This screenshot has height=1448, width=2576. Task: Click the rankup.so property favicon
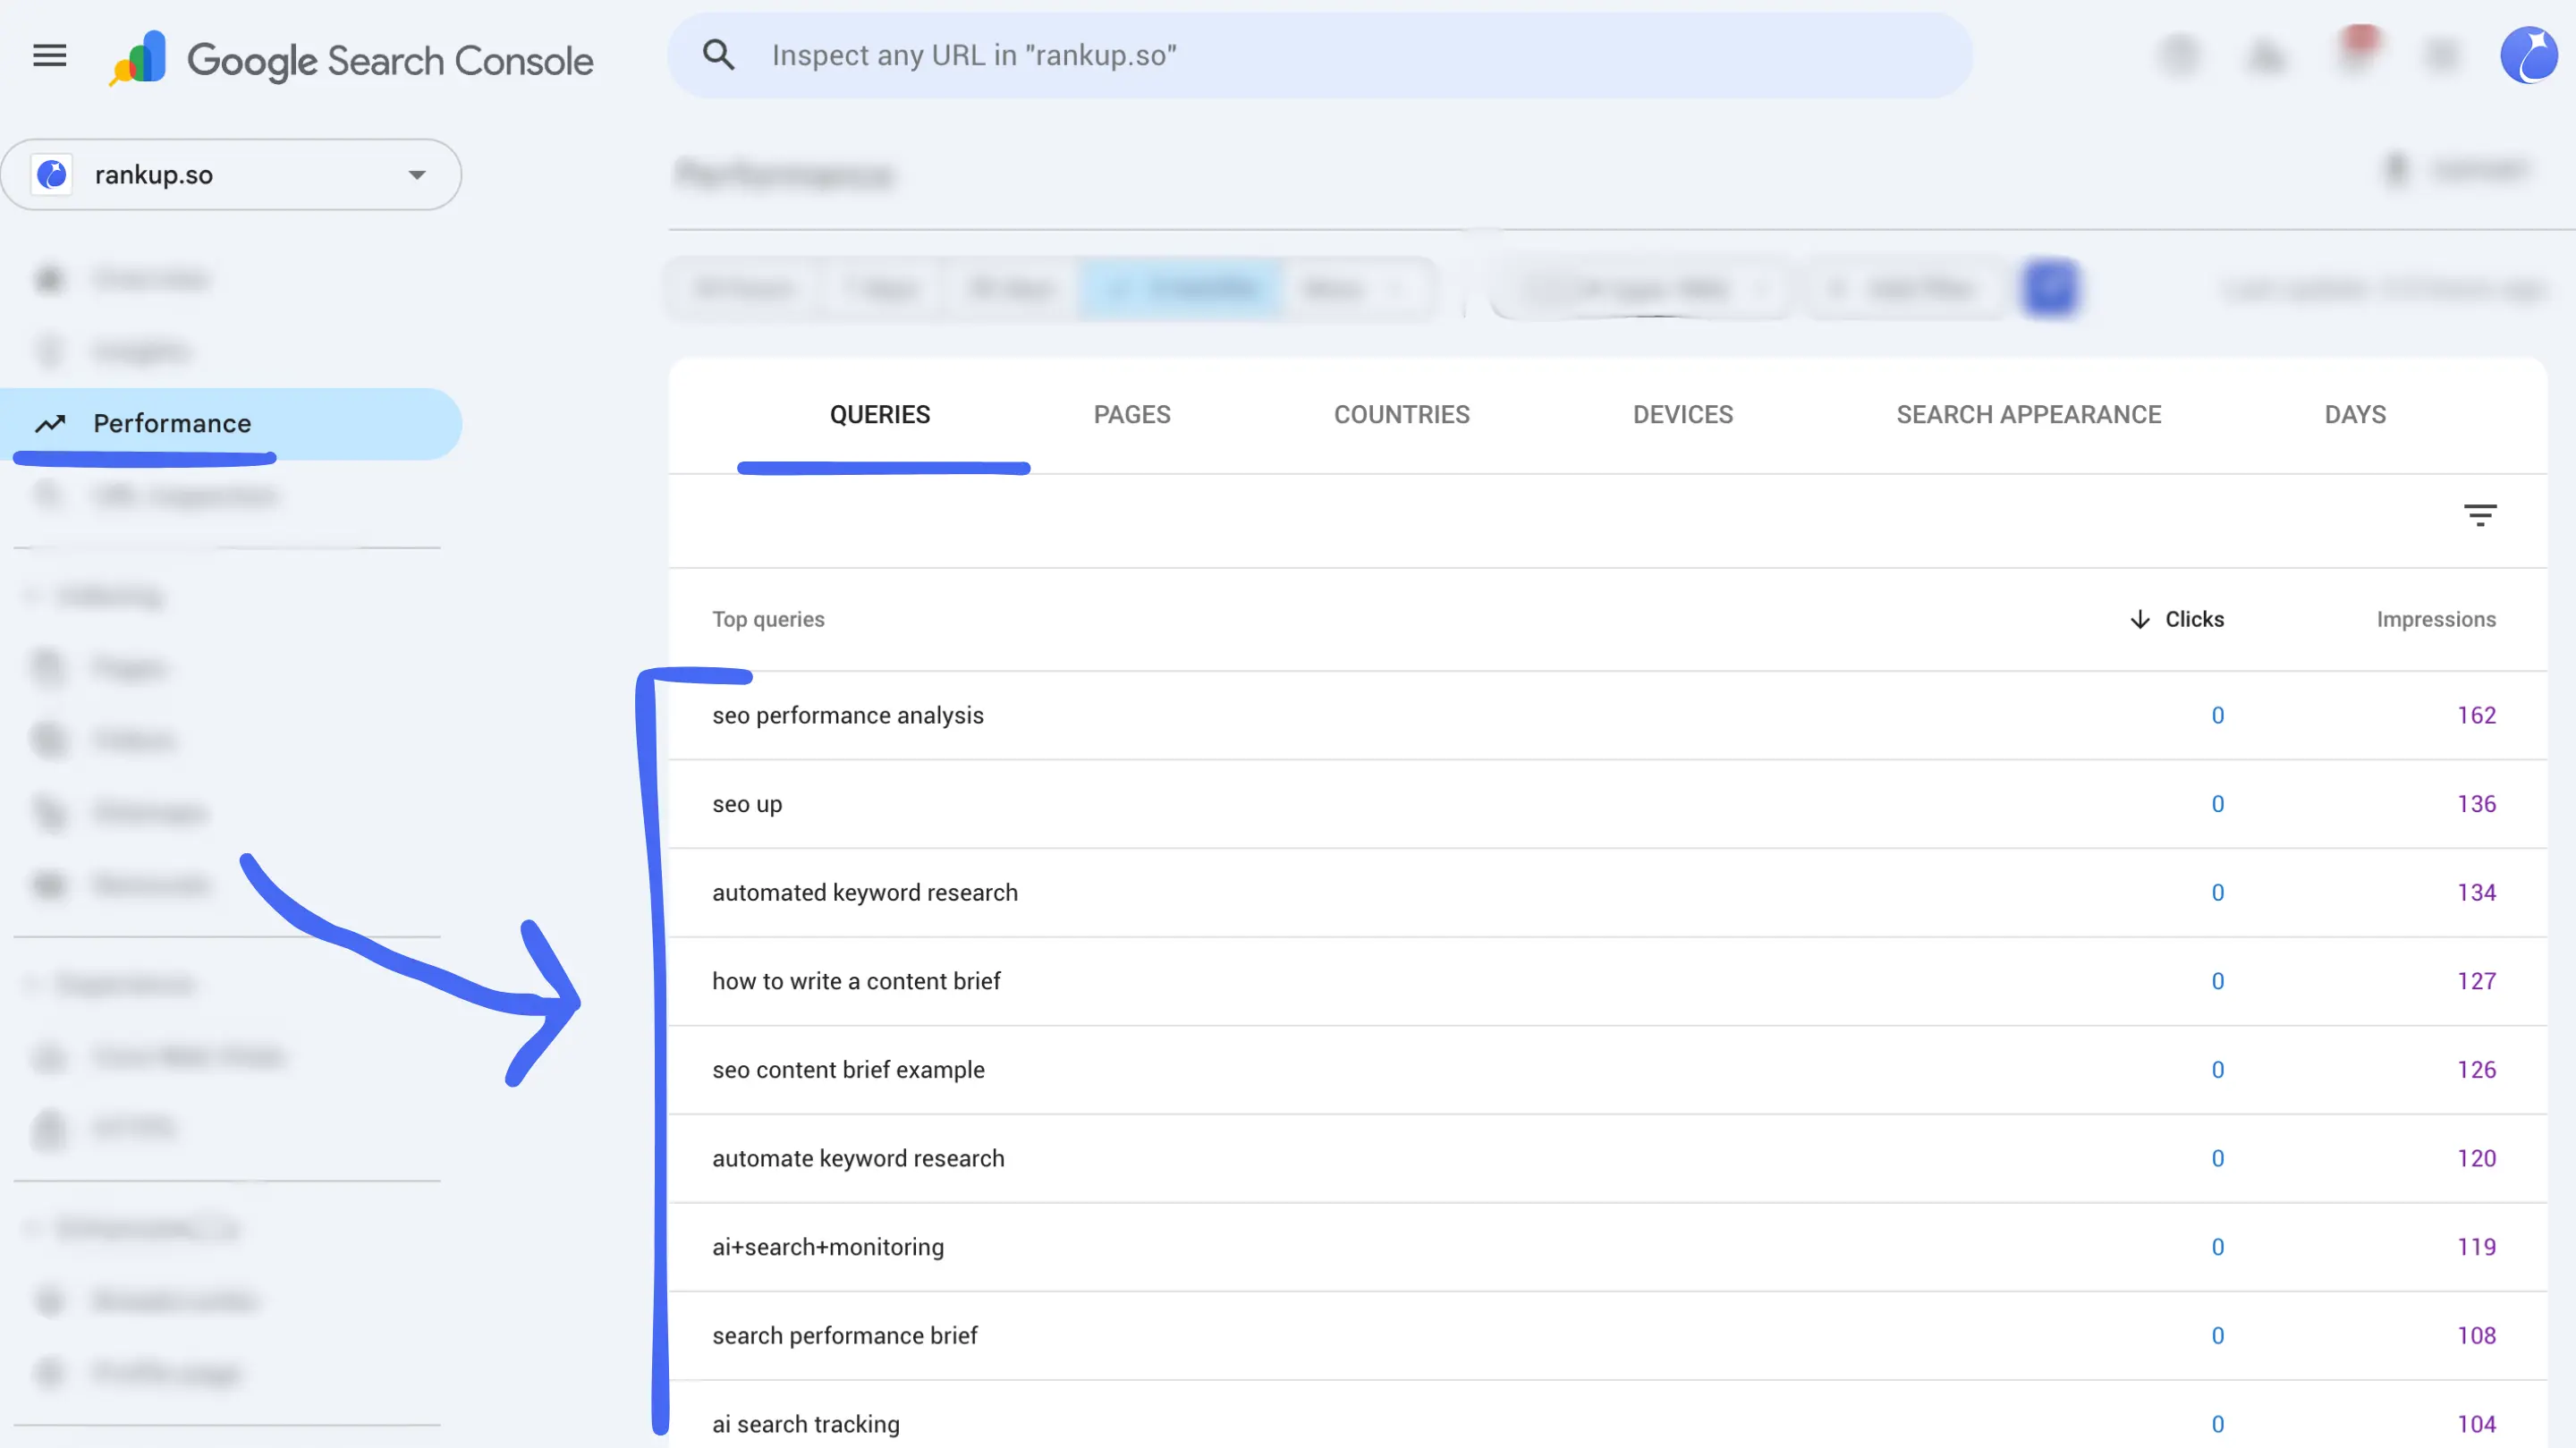[52, 175]
